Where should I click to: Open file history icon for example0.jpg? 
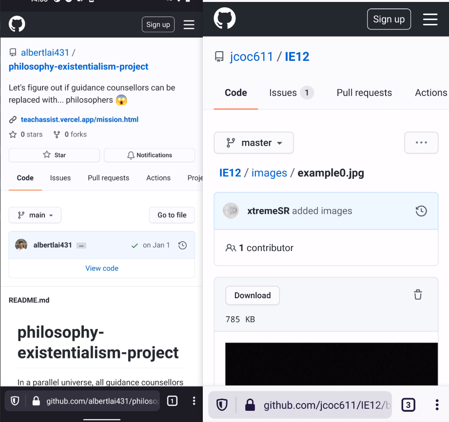coord(421,211)
